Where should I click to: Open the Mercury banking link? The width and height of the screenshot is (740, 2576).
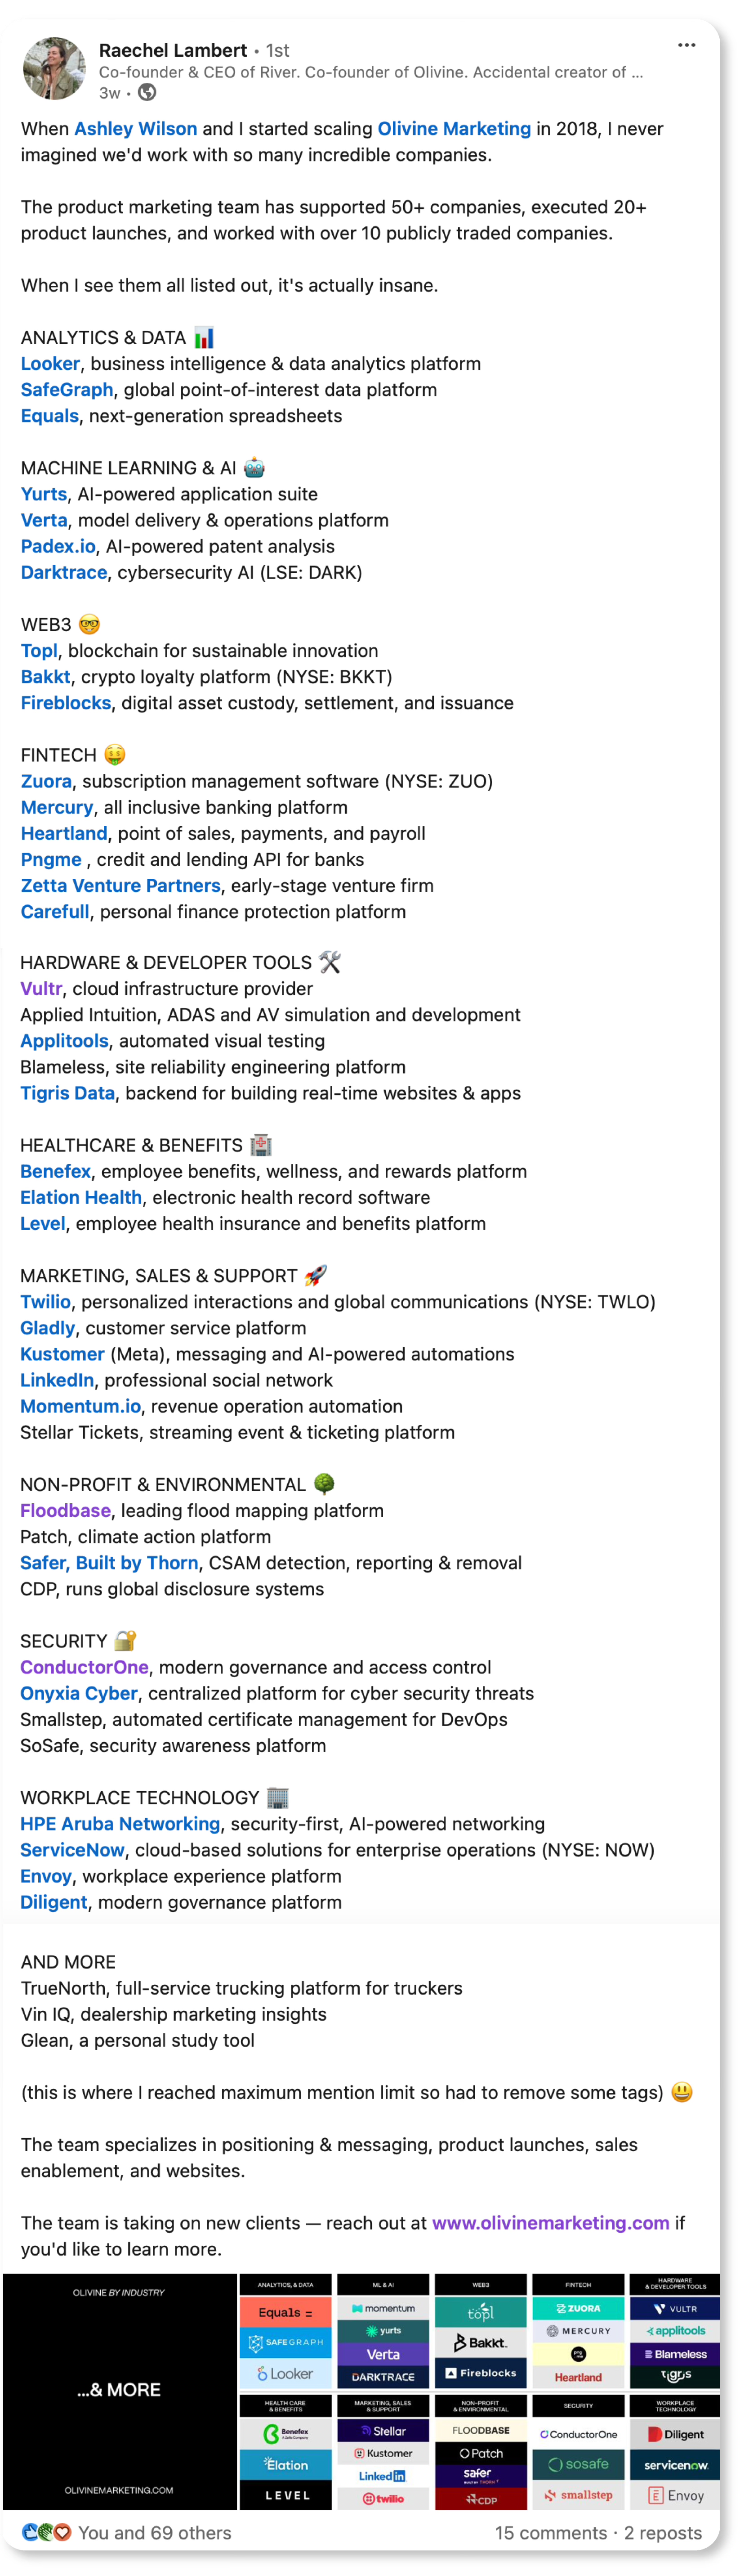pos(57,807)
